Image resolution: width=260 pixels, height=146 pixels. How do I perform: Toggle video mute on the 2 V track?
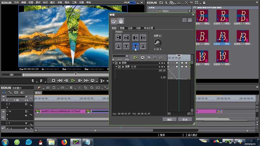click(26, 104)
